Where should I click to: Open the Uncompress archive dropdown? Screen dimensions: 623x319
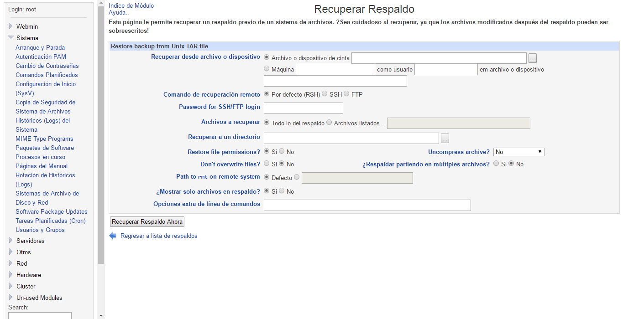click(x=518, y=152)
